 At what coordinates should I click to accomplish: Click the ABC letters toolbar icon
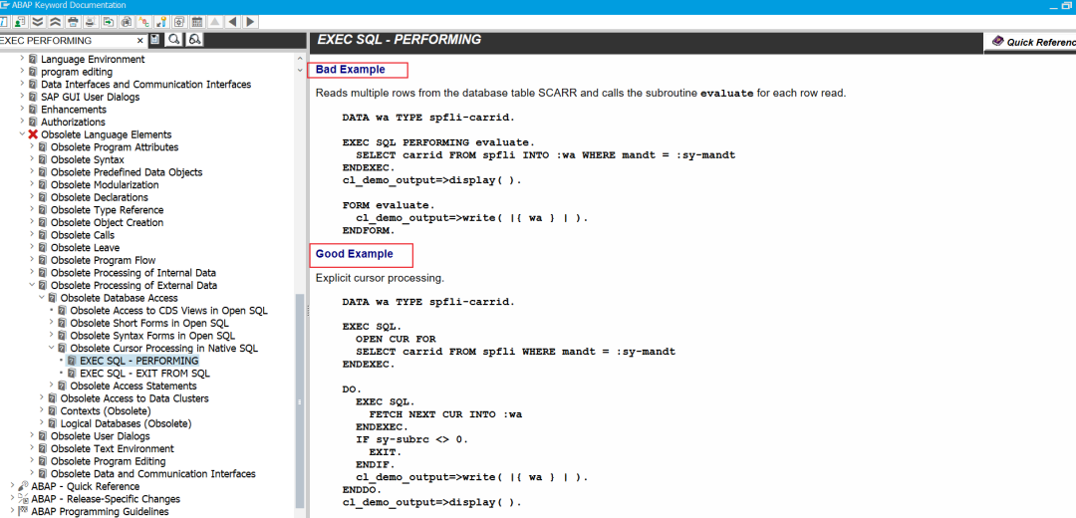click(x=143, y=22)
